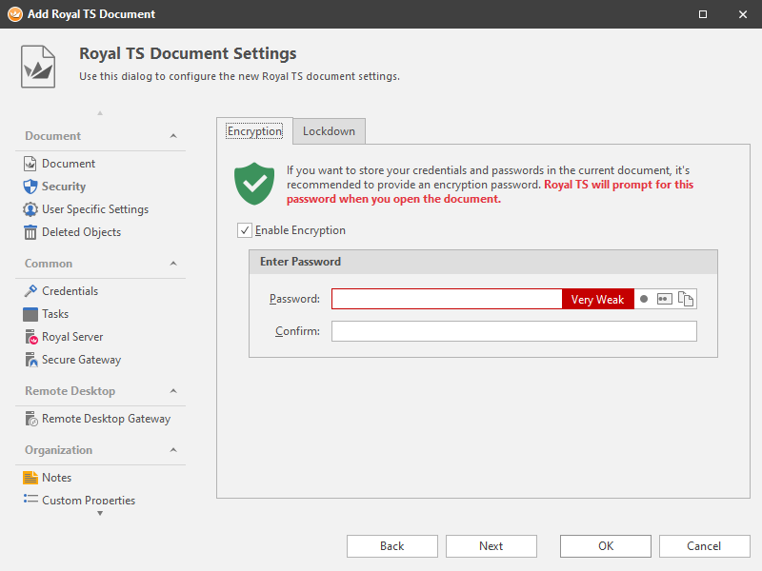The image size is (762, 571).
Task: Click the Back button
Action: (392, 546)
